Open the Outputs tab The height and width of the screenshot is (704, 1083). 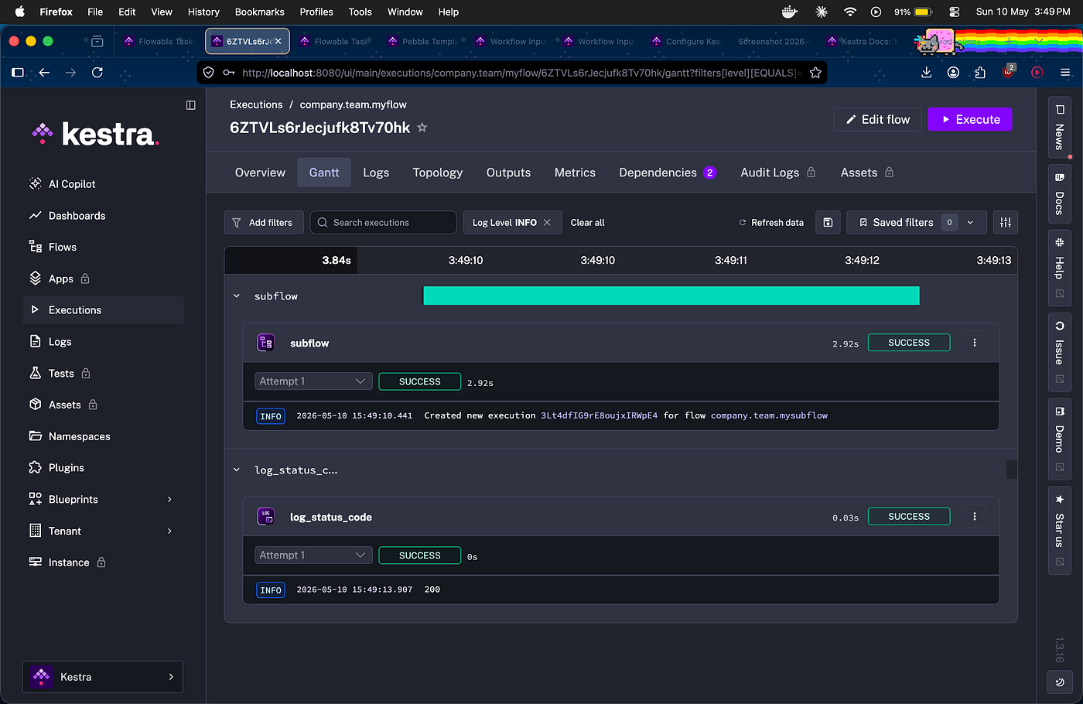click(x=508, y=173)
